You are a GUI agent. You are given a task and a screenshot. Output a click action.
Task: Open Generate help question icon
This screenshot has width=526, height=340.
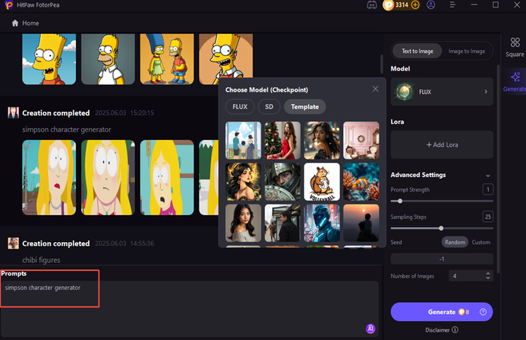483,312
